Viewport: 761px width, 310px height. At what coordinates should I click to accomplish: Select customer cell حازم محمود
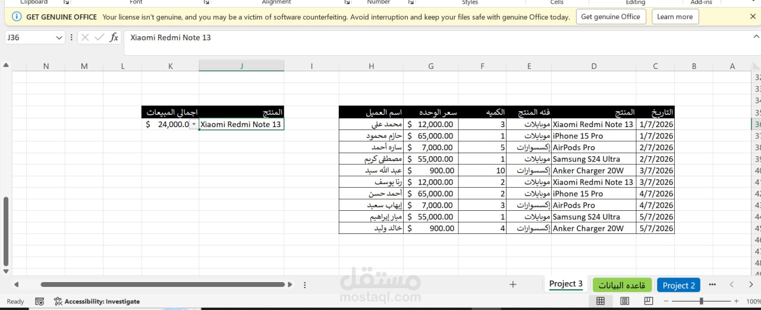372,136
